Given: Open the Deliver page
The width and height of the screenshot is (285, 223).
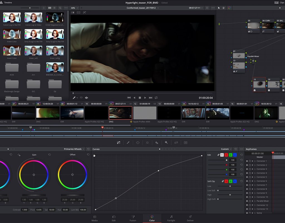Looking at the screenshot, I should [190, 219].
